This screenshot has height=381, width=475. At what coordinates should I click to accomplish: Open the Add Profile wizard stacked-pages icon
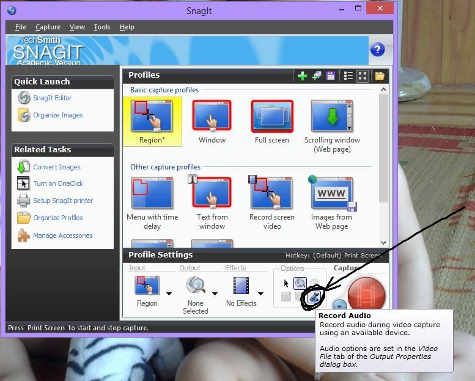pos(317,76)
